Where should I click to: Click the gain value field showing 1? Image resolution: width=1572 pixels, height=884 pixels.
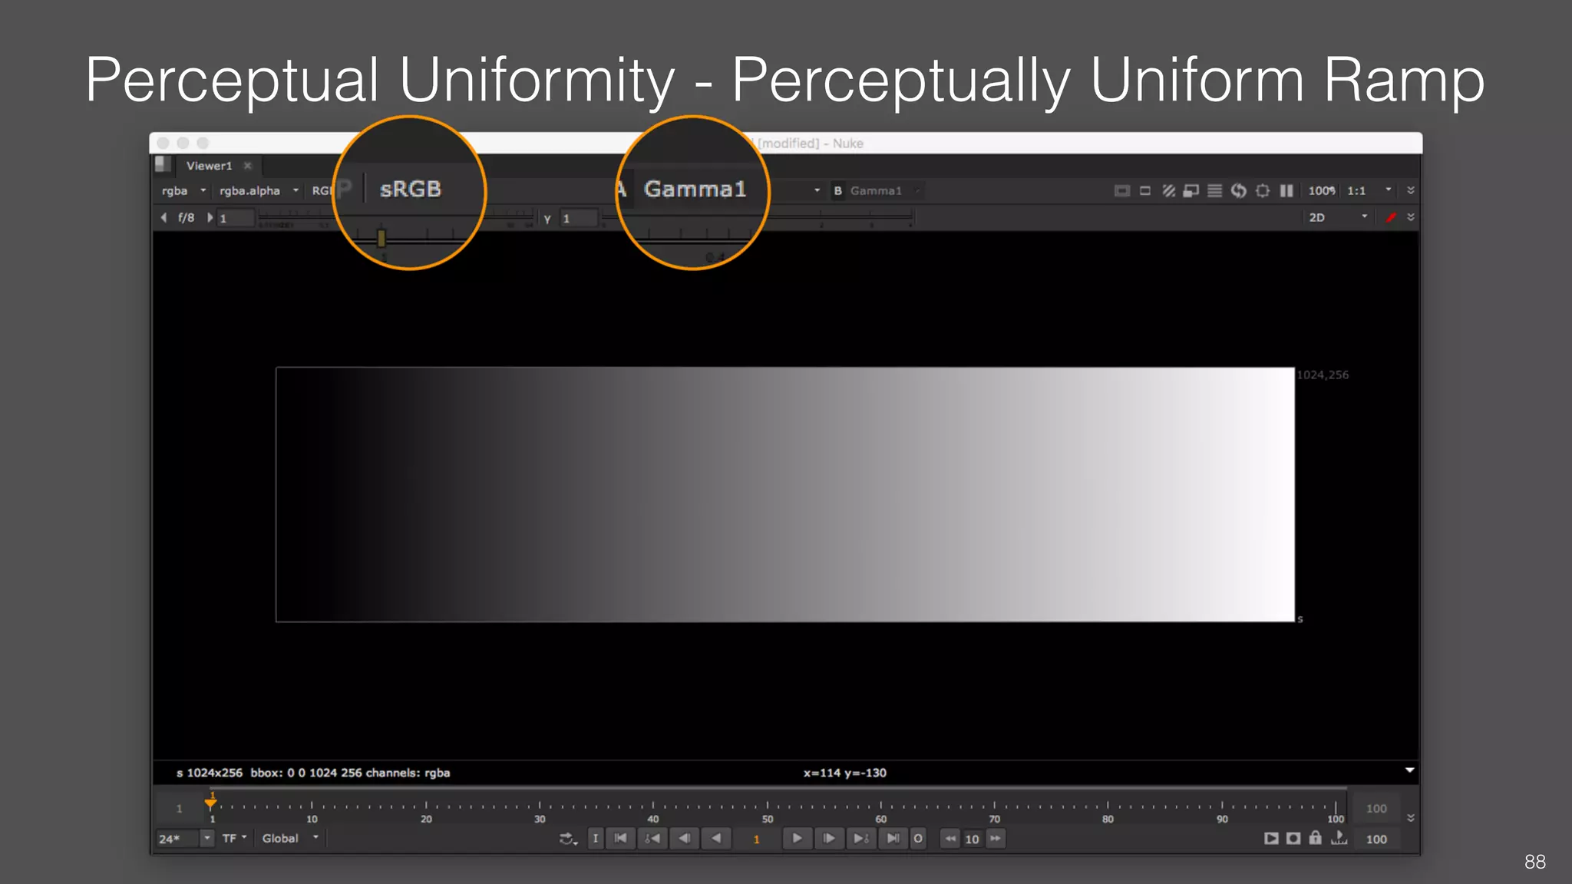235,219
